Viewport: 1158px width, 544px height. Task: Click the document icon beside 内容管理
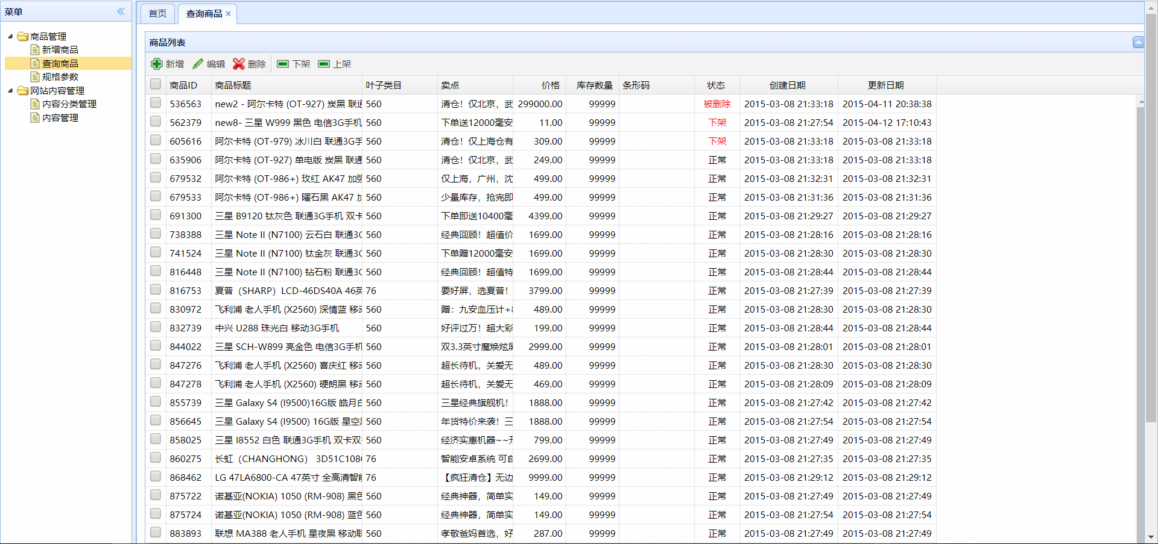point(36,117)
